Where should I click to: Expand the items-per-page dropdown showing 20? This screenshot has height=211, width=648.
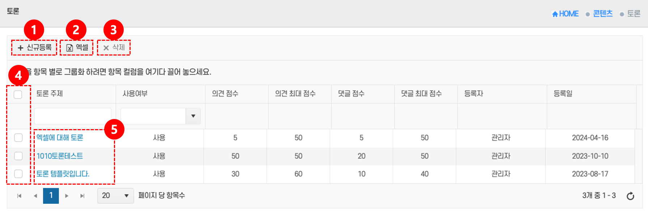tap(115, 196)
